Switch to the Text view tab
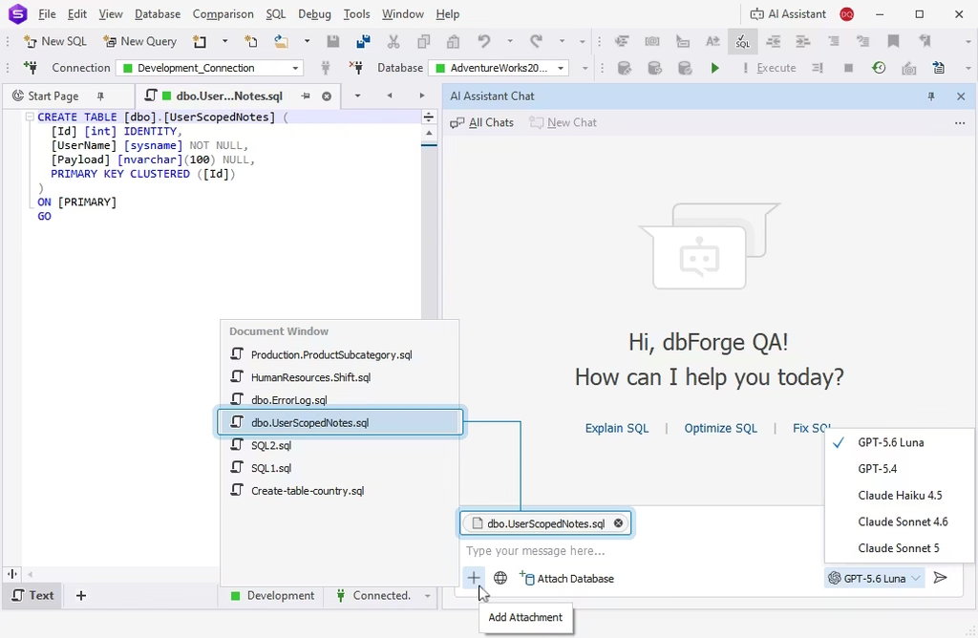 click(33, 596)
